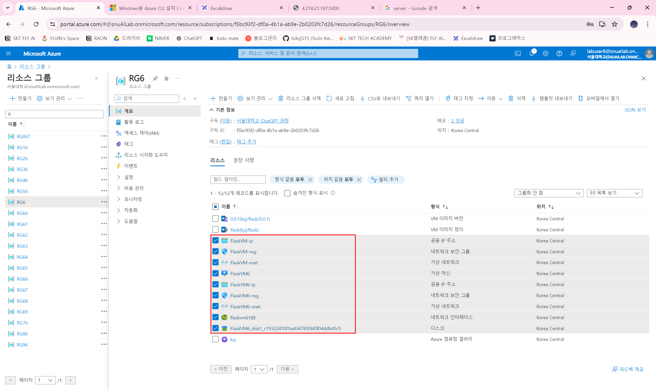
Task: Open RG60 in resource group list
Action: (22, 213)
